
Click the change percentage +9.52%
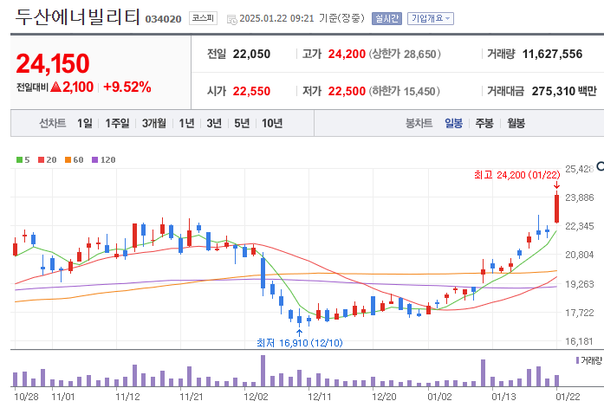pyautogui.click(x=127, y=87)
